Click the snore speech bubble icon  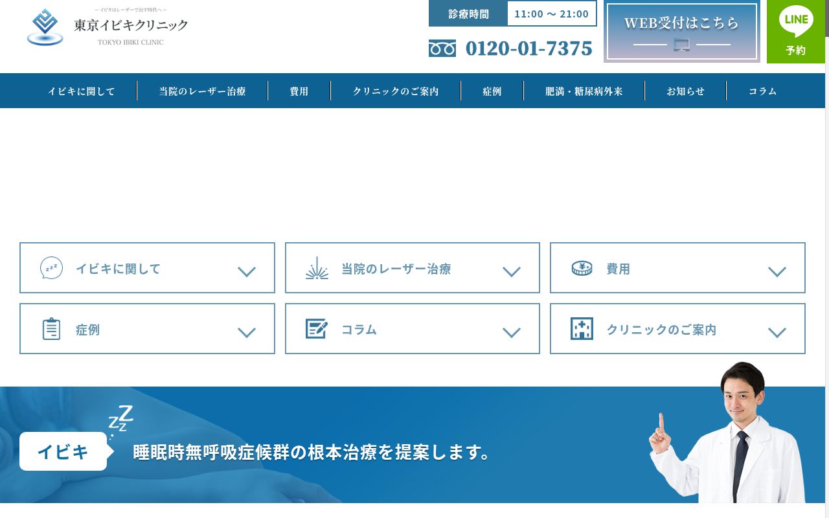51,268
